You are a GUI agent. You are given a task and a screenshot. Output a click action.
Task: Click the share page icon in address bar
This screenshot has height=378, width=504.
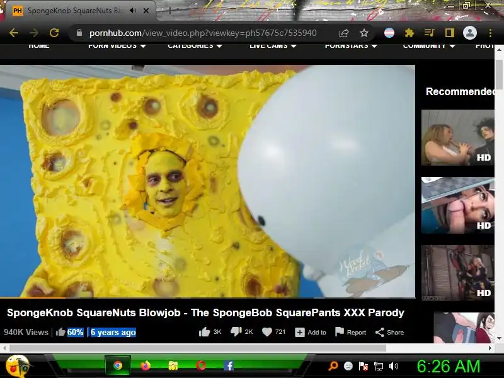pos(344,33)
